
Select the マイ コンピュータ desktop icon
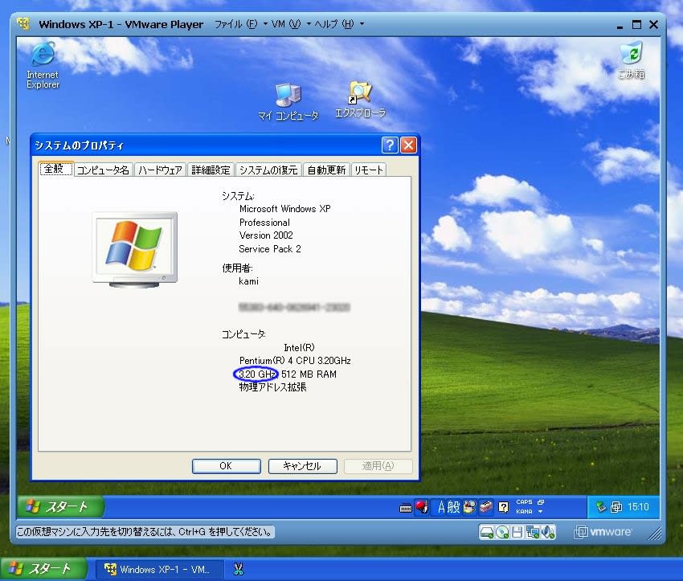tap(288, 102)
